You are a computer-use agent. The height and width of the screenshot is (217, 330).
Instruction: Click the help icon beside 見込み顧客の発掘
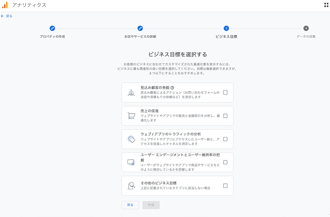click(172, 88)
